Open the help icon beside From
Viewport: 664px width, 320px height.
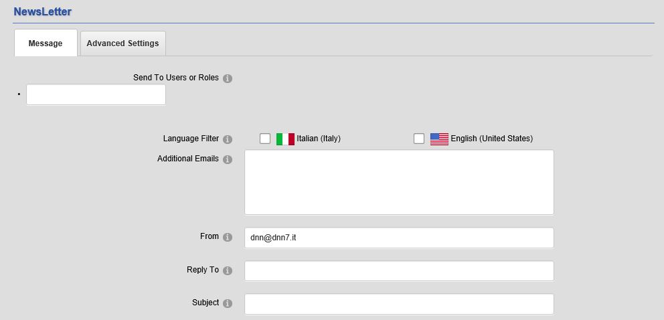(x=228, y=237)
